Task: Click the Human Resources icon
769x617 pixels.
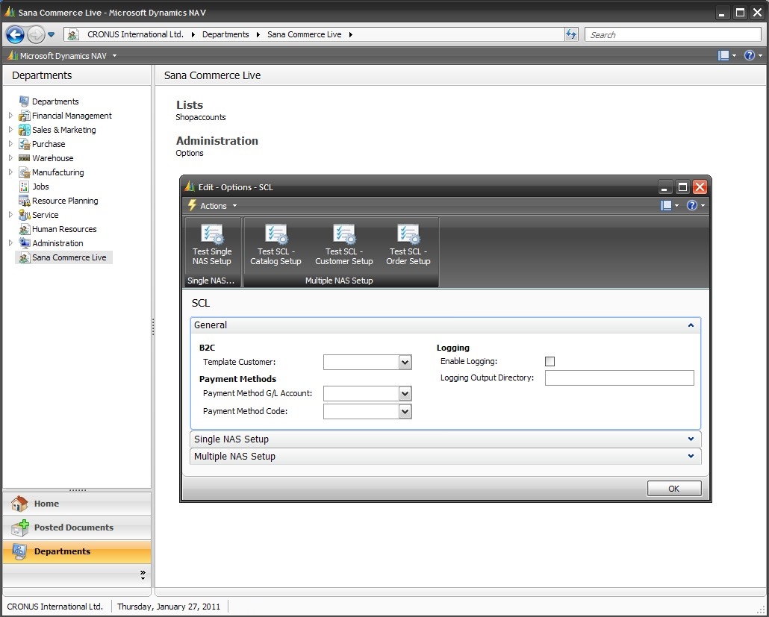Action: point(24,229)
